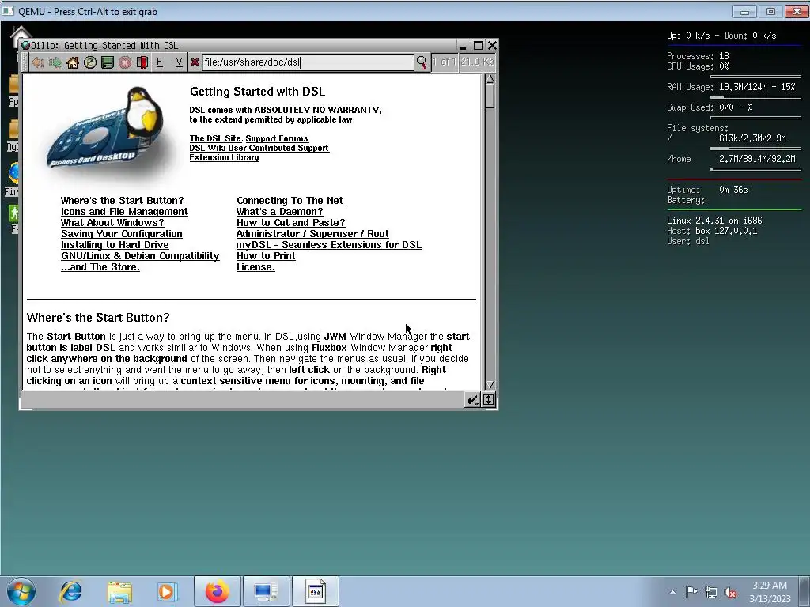Click 'RAM Usage: 19.3M/124M - 15%' monitor text

[x=731, y=87]
